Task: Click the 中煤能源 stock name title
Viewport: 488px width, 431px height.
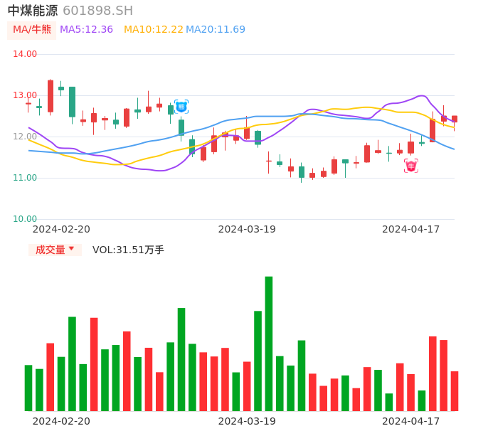Action: [33, 11]
